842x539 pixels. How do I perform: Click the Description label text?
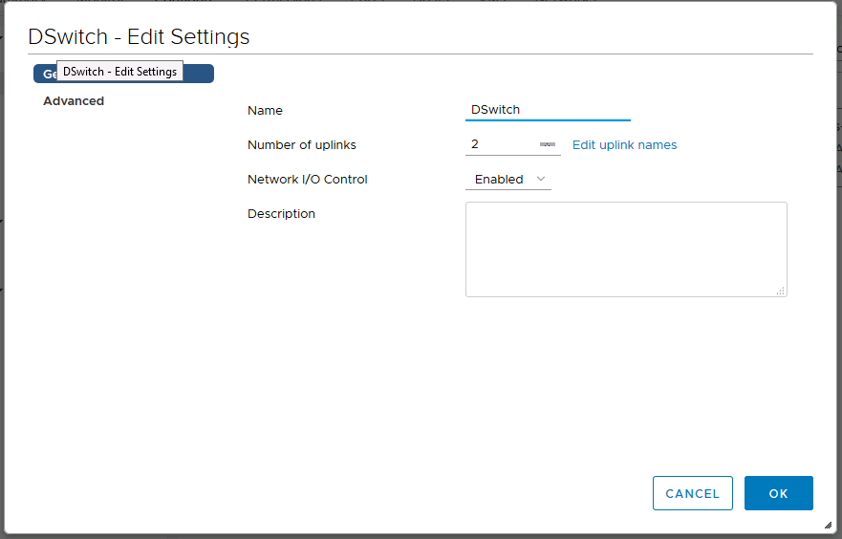click(x=281, y=214)
